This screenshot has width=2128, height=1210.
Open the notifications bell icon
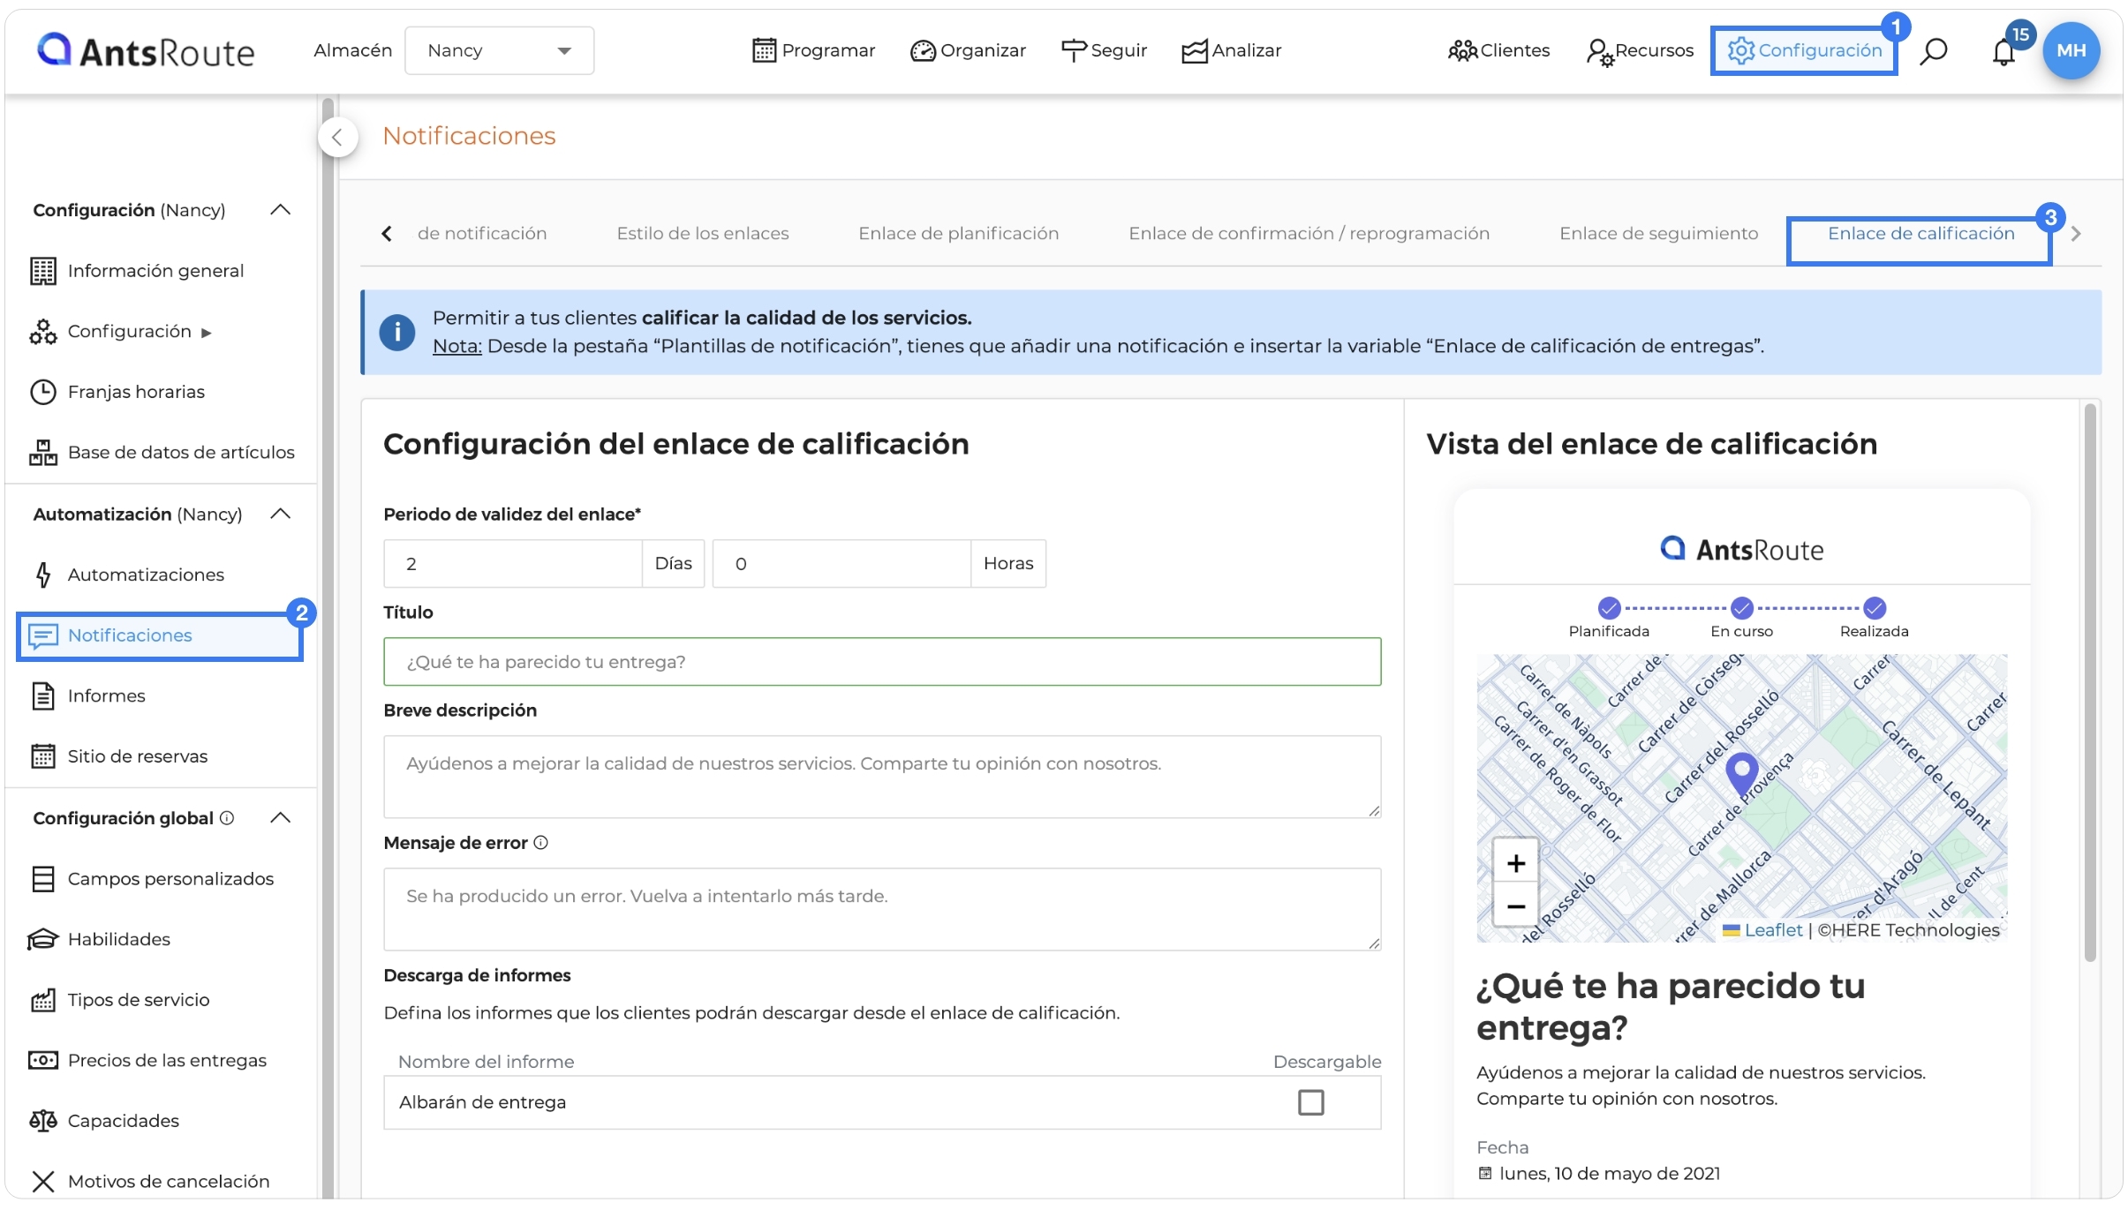(2003, 52)
